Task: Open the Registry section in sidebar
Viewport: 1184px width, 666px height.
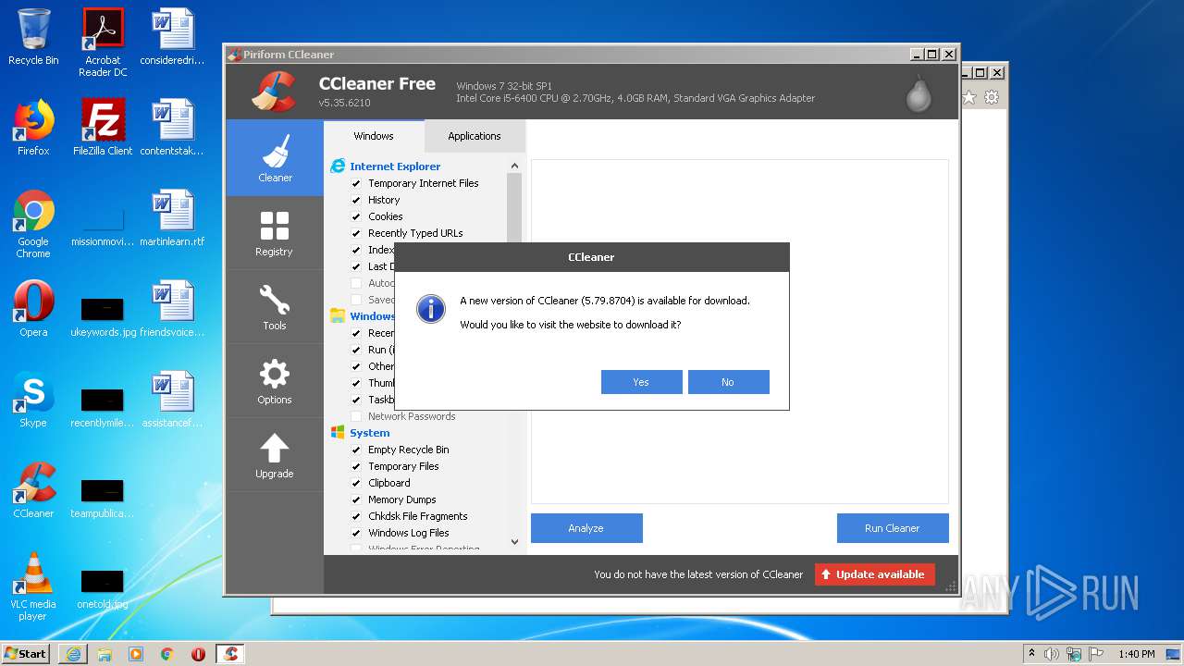Action: coord(275,233)
